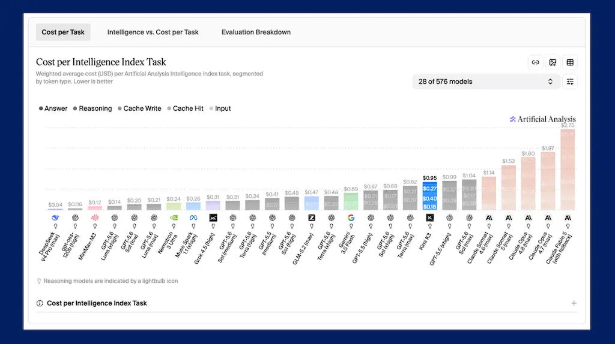Click the $0.40 segment in Kimi K3 bar
This screenshot has width=615, height=344.
tap(430, 198)
